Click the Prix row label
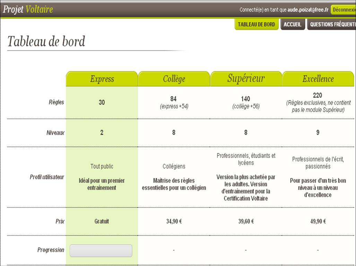The width and height of the screenshot is (356, 266). click(x=60, y=221)
